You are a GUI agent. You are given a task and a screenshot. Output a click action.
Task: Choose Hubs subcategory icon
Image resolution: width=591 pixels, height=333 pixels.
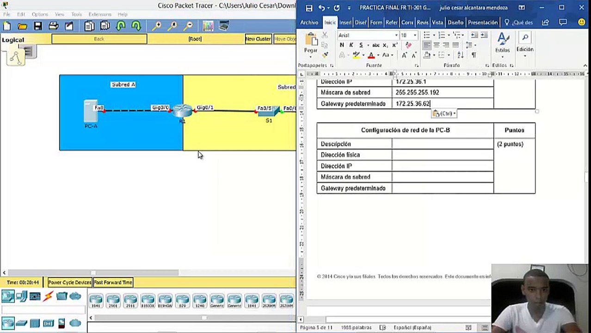coord(35,323)
